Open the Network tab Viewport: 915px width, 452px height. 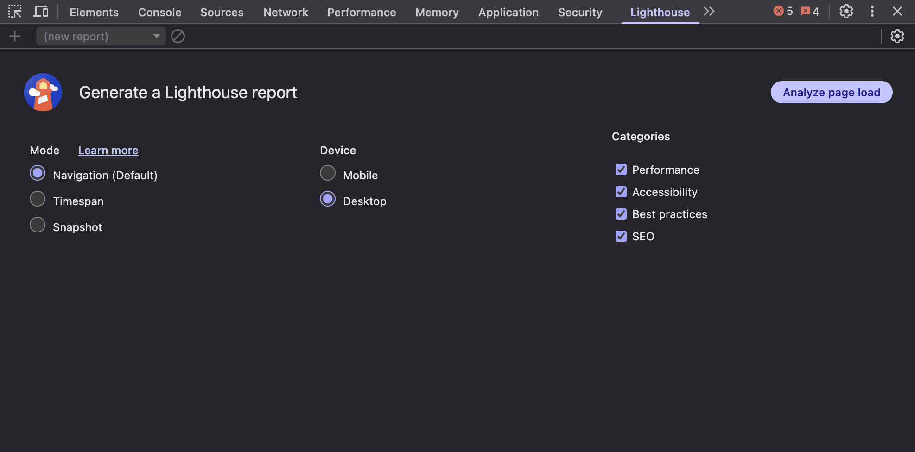point(286,12)
